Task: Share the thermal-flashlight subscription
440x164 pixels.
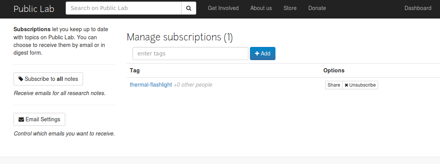Action: point(334,85)
